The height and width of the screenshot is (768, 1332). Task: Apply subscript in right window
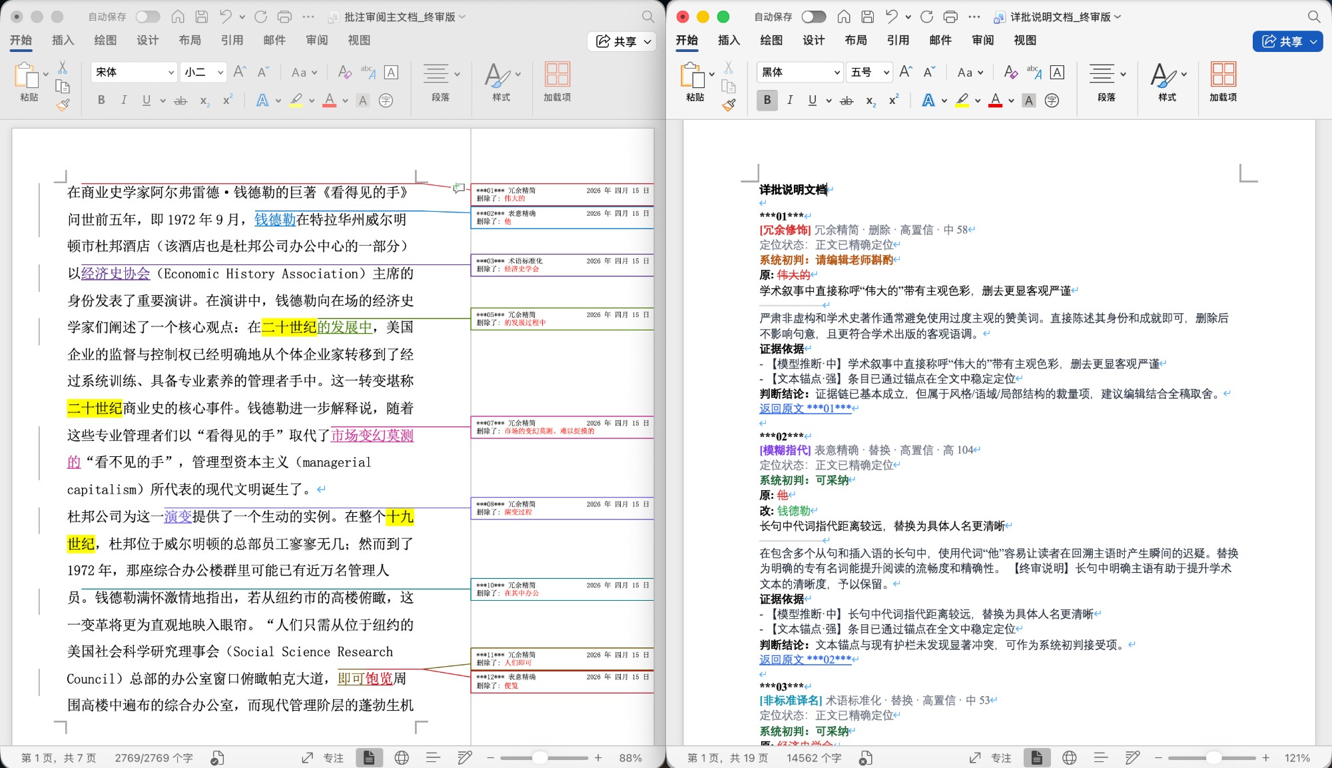point(870,101)
